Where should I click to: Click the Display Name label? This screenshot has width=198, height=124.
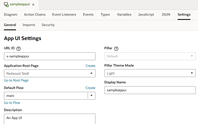tap(115, 82)
